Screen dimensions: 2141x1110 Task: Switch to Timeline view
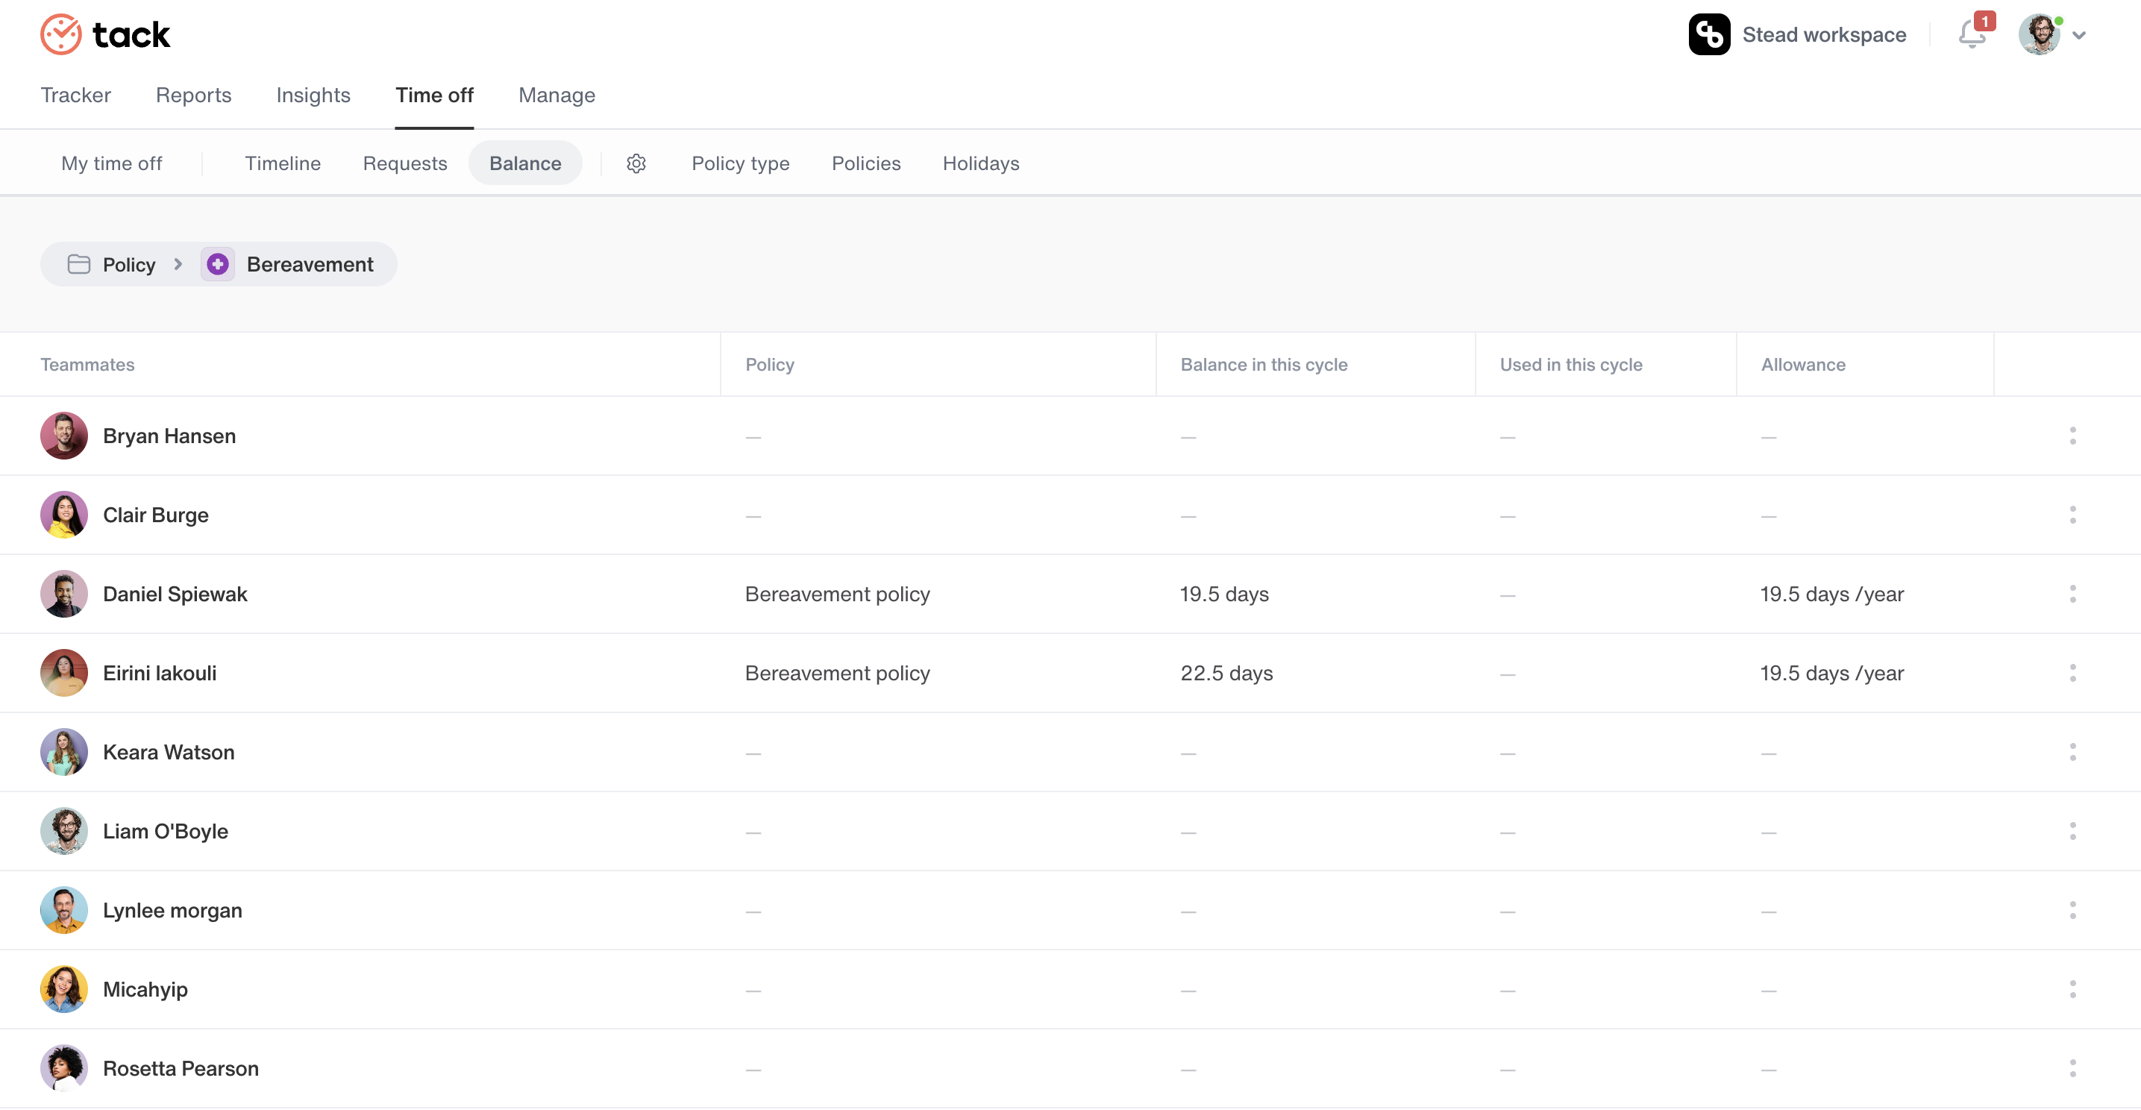[x=283, y=163]
